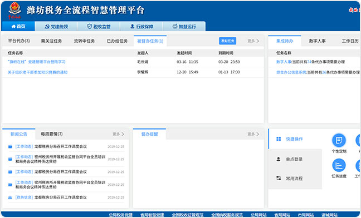Screen dimensions: 361x218
Task: Select the 督办提醒 tab
Action: click(149, 134)
